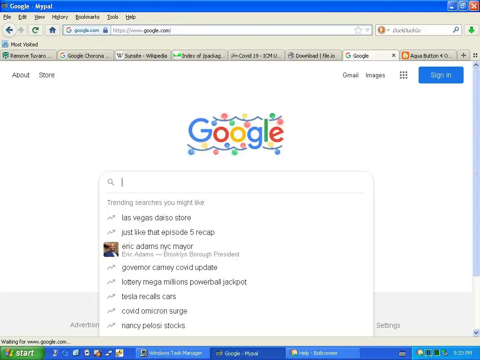Viewport: 480px width, 360px height.
Task: Open the downloads green arrow button
Action: coord(472,30)
